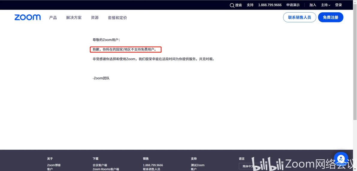Open Zoom博客 footer link
This screenshot has width=357, height=171.
(54, 165)
